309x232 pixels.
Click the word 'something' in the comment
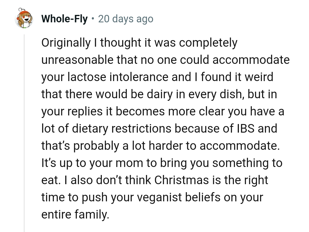(x=234, y=163)
